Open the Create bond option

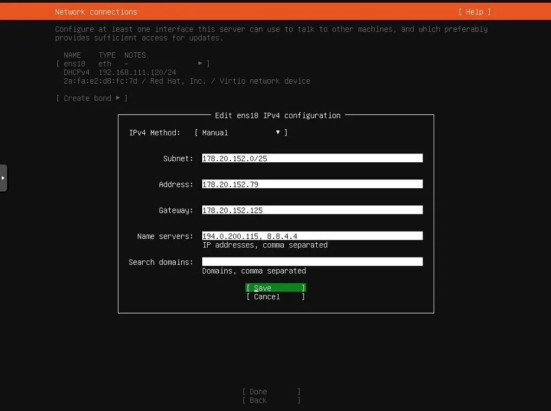[91, 98]
